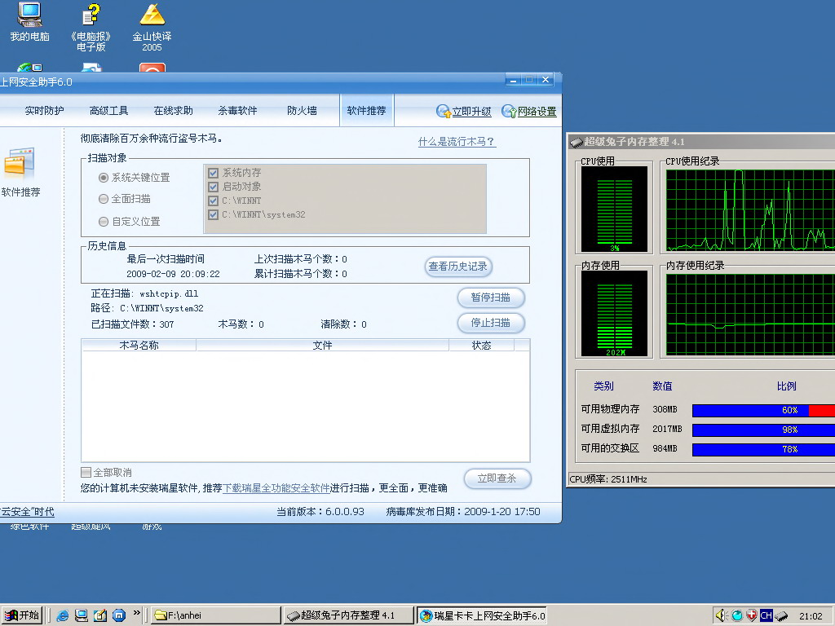This screenshot has height=626, width=835.
Task: Click the 立即升级 globe icon
Action: 443,111
